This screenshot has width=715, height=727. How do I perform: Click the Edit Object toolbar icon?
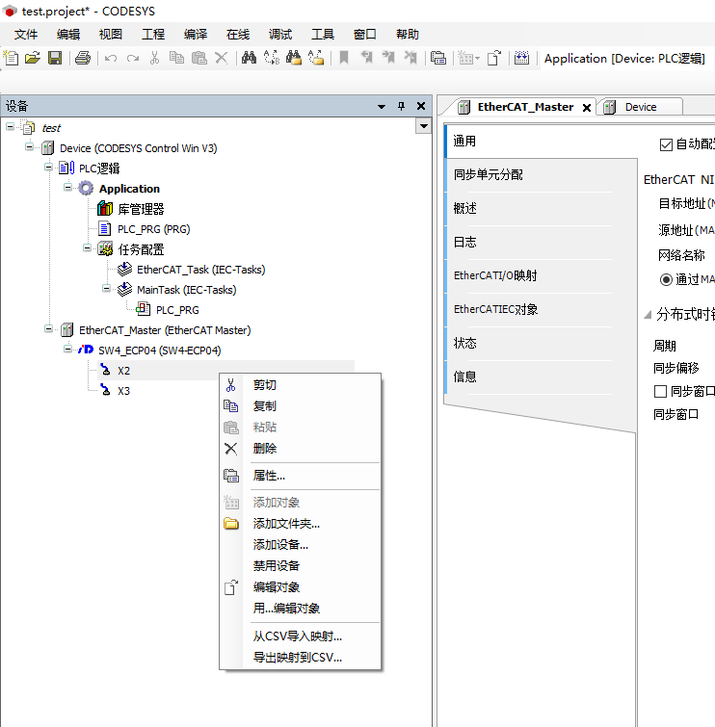[x=494, y=58]
